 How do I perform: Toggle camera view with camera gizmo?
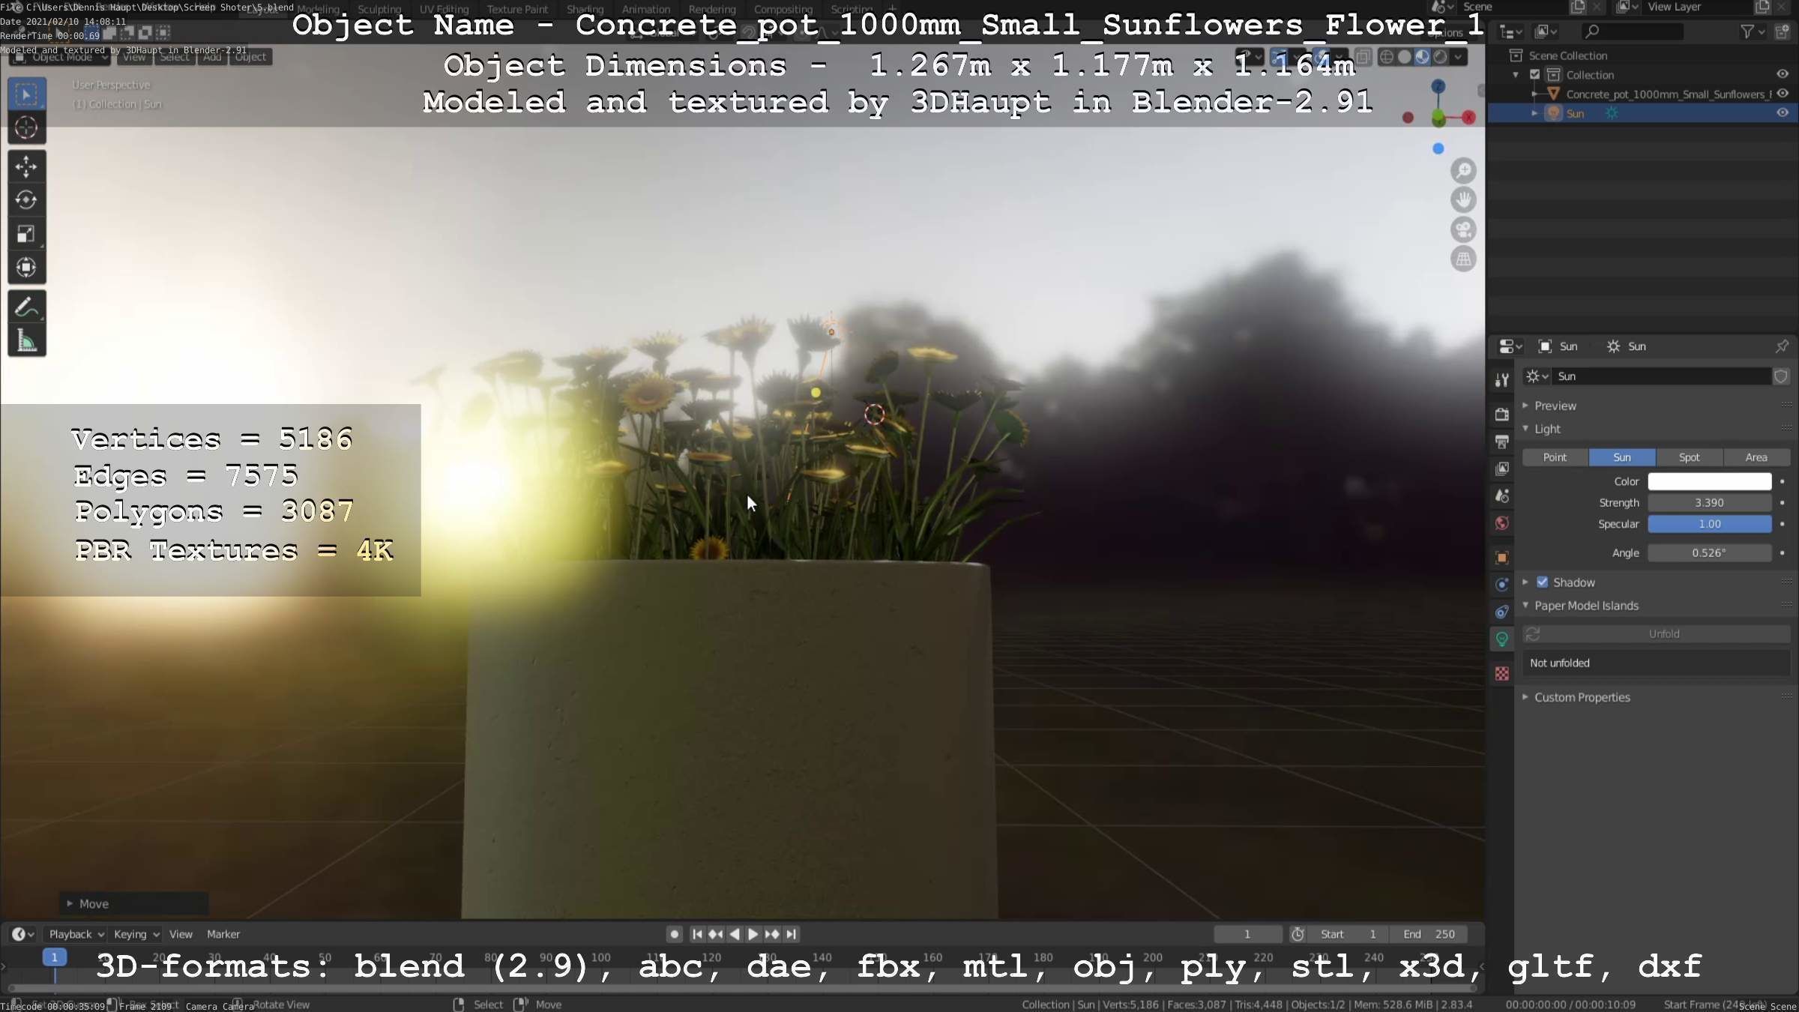point(1463,229)
